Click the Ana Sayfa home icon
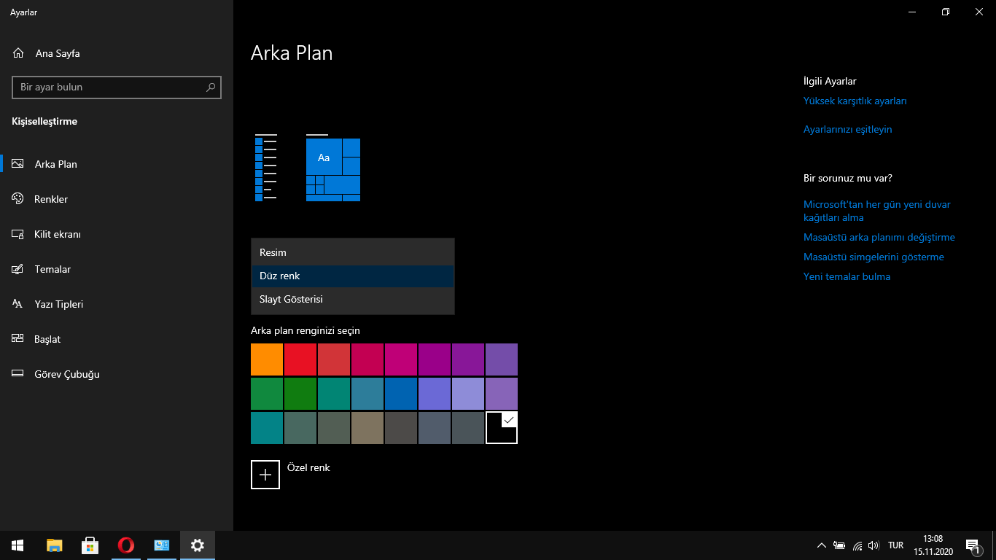 point(18,53)
